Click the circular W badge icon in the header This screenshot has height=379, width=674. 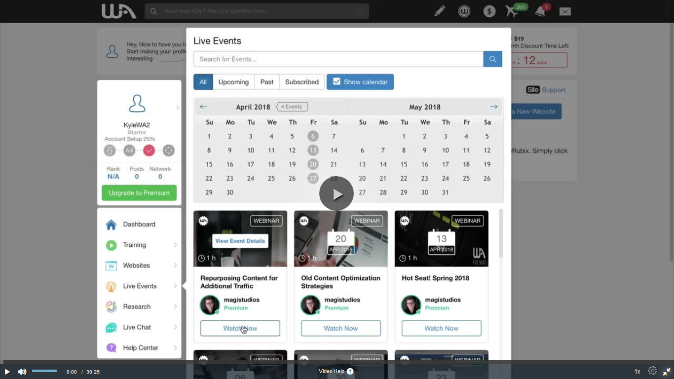[464, 11]
